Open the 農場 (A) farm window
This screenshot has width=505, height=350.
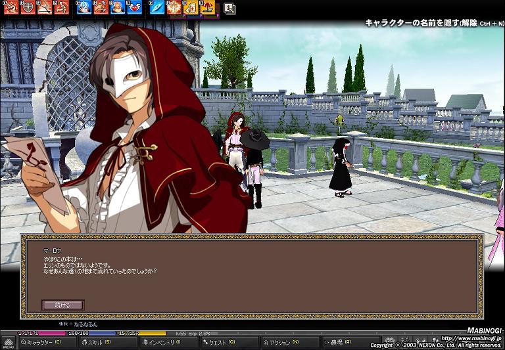click(350, 343)
